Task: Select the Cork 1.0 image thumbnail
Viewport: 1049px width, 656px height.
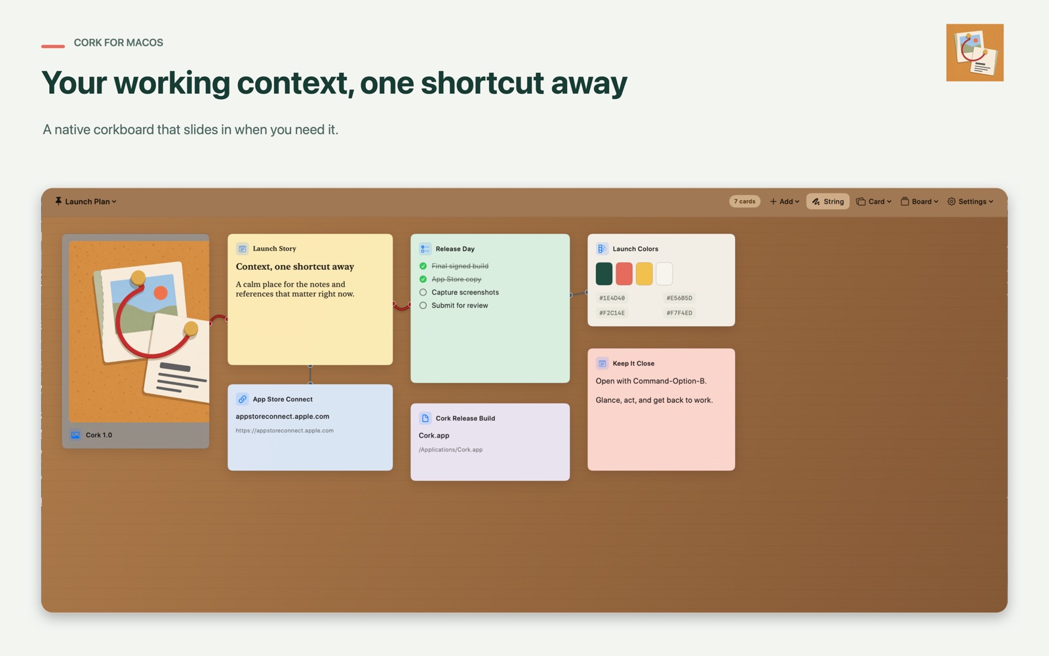Action: pyautogui.click(x=139, y=331)
